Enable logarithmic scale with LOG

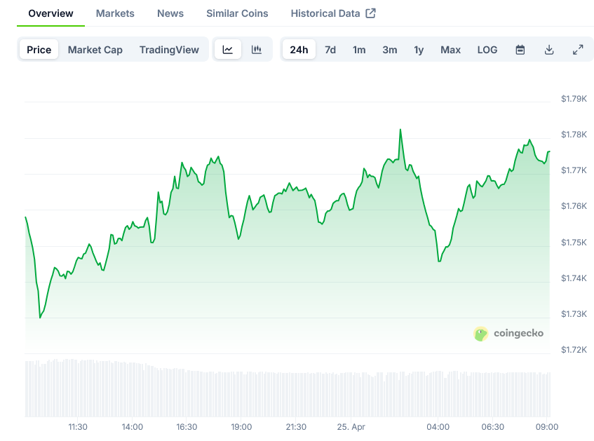pos(487,50)
